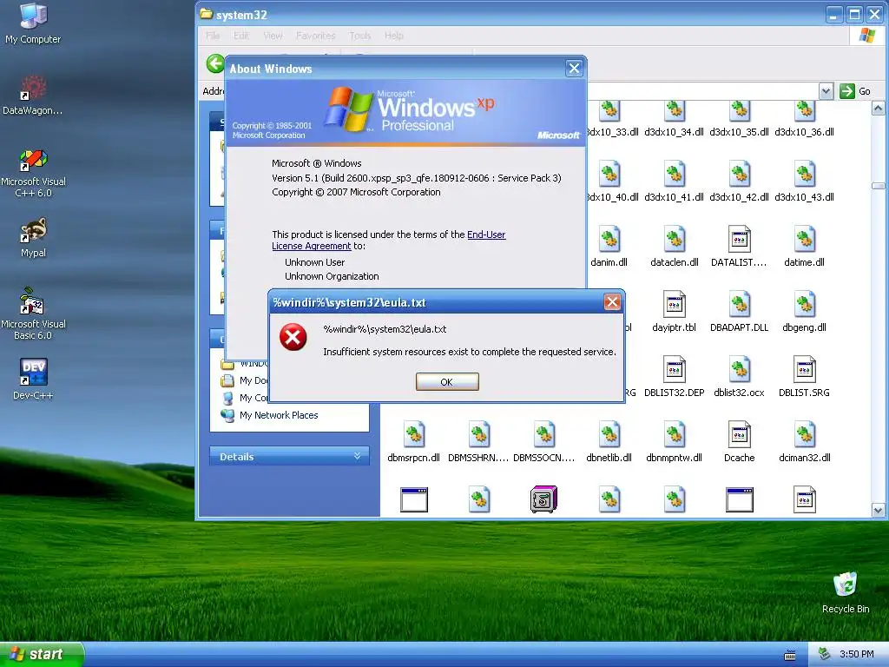
Task: Select d3dx10_42.dll file
Action: (739, 182)
